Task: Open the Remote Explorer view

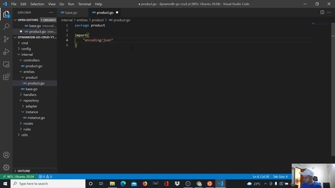Action: pos(6,64)
